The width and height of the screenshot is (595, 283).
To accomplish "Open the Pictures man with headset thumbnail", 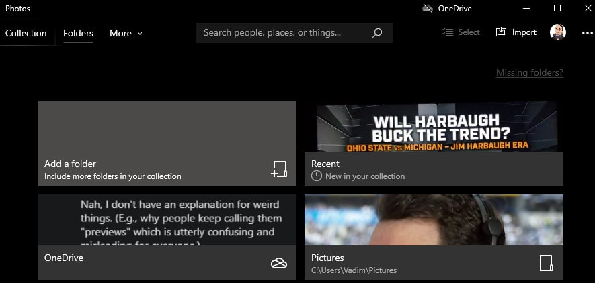I will point(434,220).
